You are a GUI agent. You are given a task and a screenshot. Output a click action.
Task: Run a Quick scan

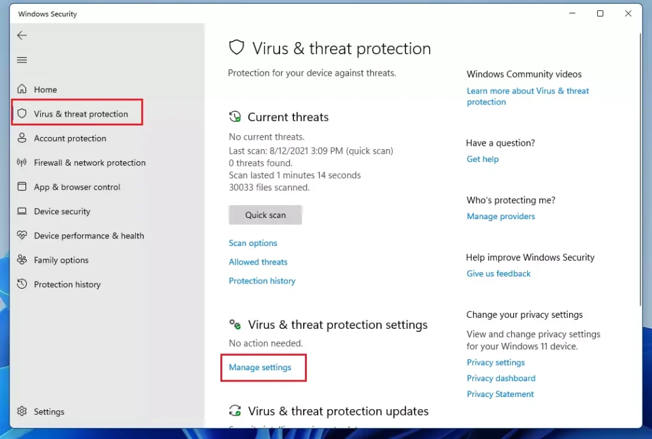tap(266, 215)
